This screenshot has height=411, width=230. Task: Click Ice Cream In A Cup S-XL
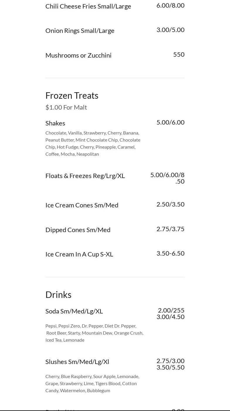tap(79, 254)
